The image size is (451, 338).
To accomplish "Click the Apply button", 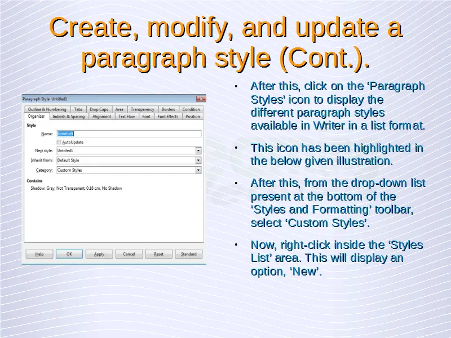I will click(x=99, y=254).
